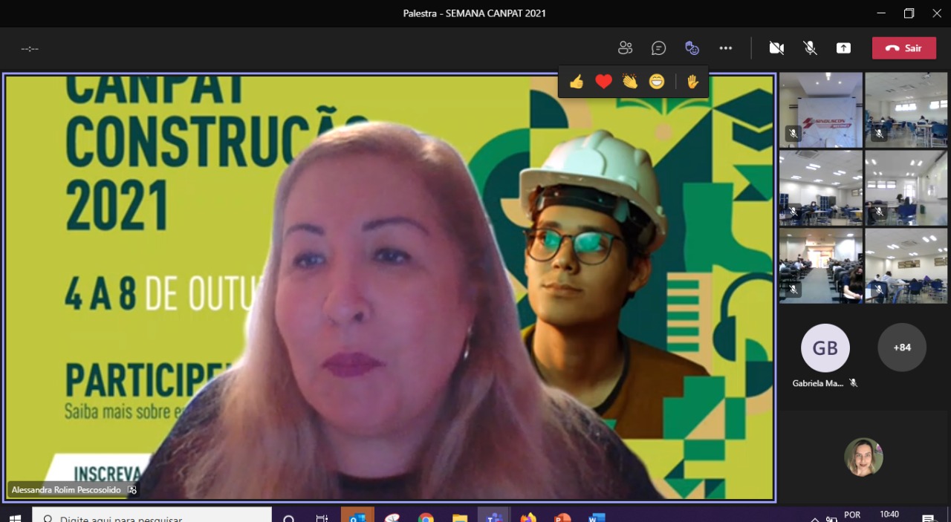Viewport: 951px width, 522px height.
Task: Maximize or restore the Teams window
Action: [909, 13]
